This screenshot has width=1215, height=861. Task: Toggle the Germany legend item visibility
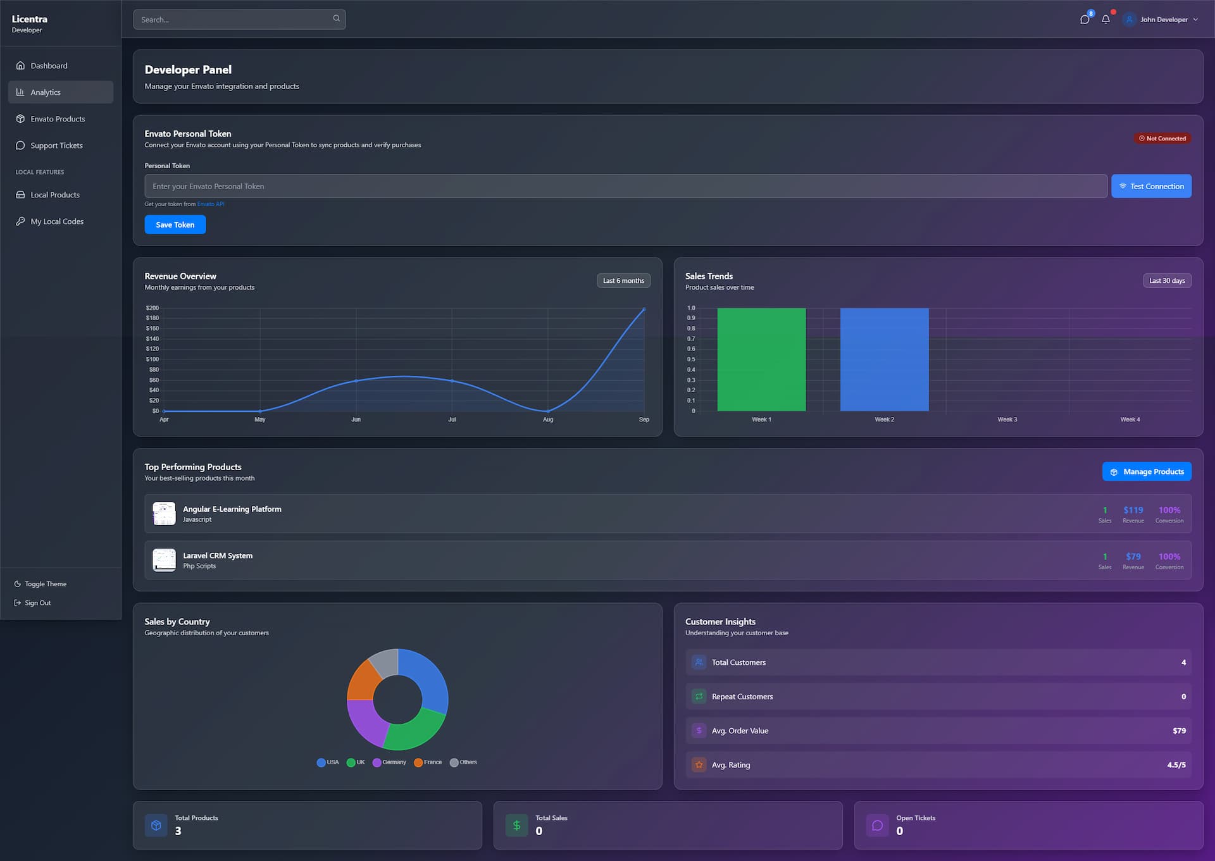coord(390,762)
